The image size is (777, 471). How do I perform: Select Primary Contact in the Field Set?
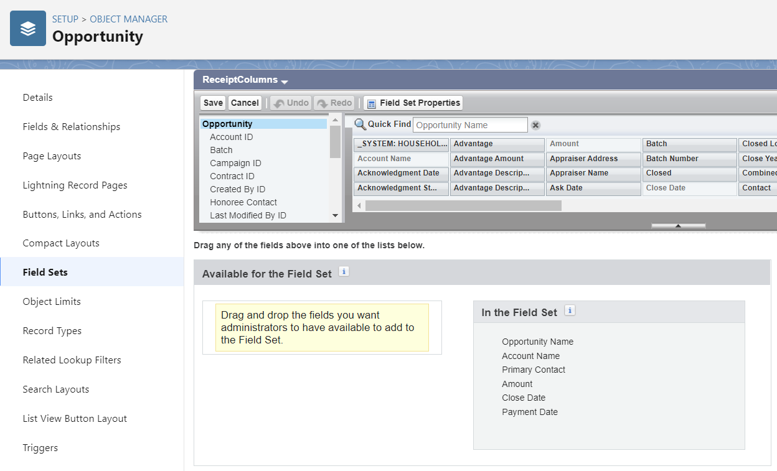tap(534, 370)
